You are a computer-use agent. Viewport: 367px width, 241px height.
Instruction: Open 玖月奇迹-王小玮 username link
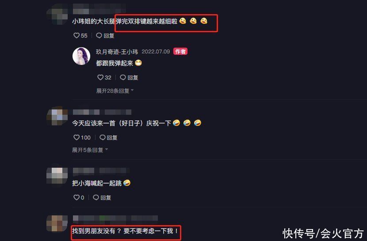click(117, 52)
